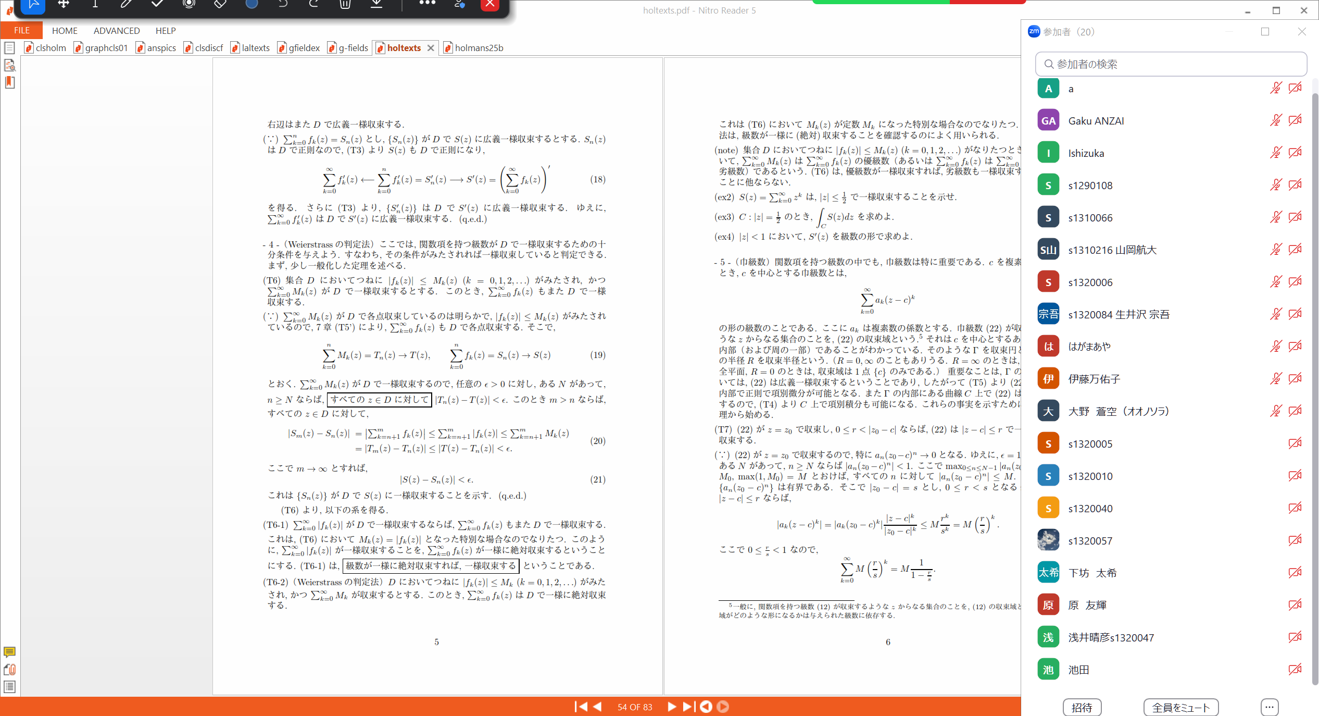
Task: Click the 全員をミュート mute all button
Action: click(x=1180, y=707)
